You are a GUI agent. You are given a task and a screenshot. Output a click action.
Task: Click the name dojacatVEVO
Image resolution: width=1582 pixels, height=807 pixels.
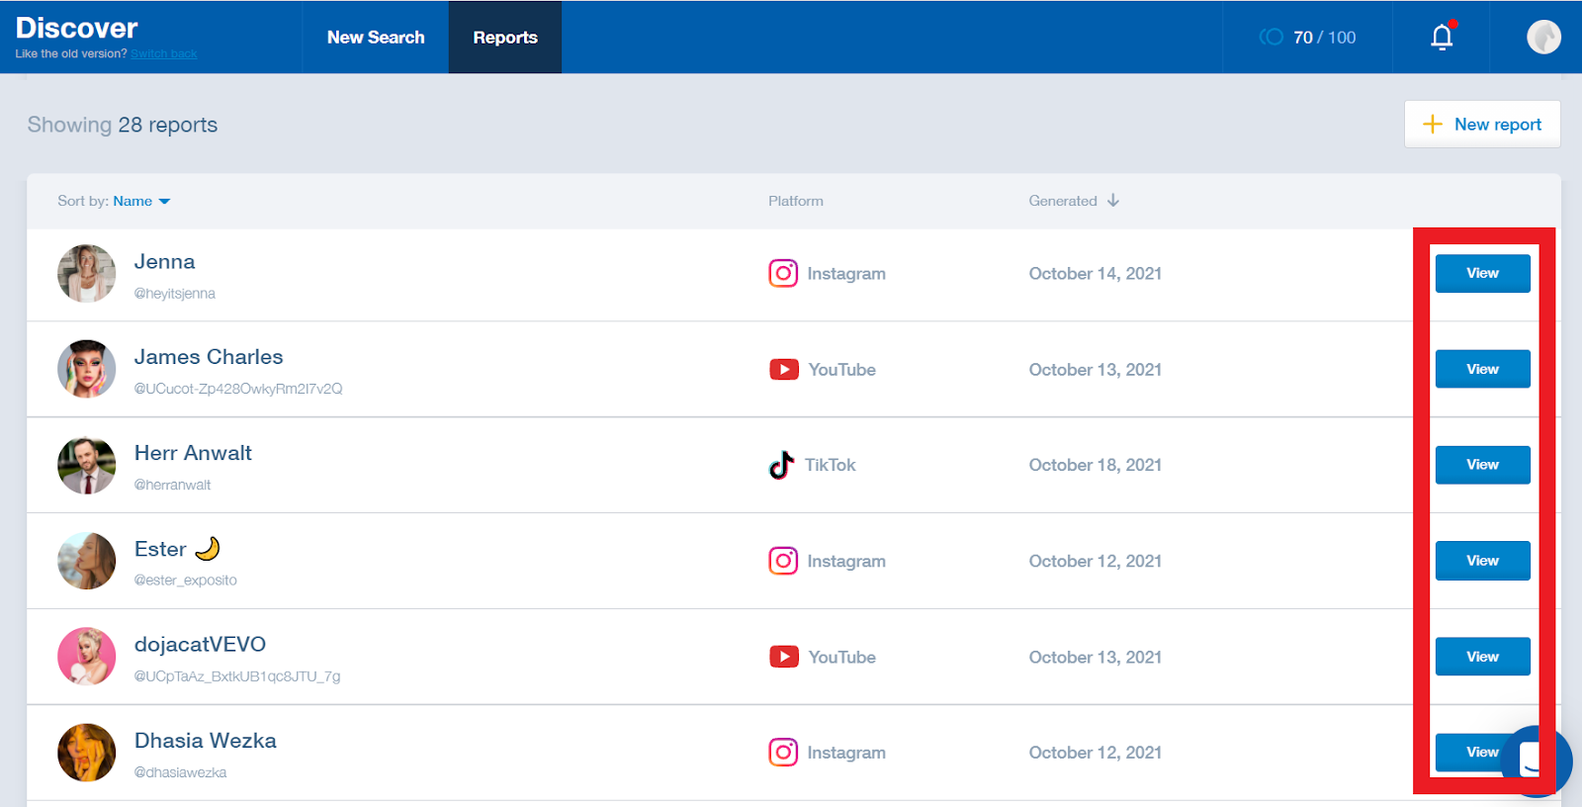(x=200, y=645)
